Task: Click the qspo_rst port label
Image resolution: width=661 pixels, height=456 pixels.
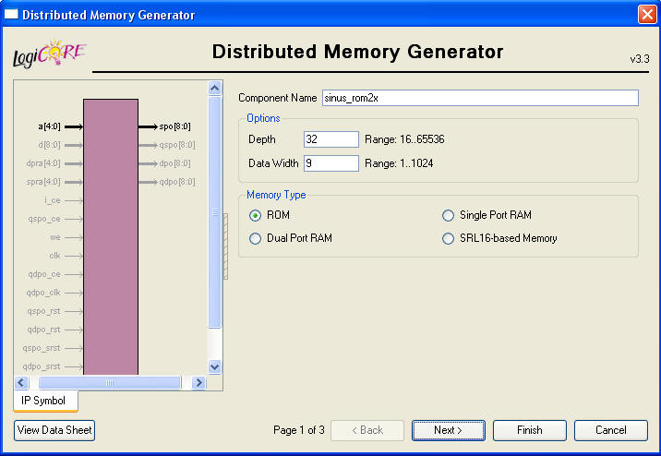Action: coord(43,311)
